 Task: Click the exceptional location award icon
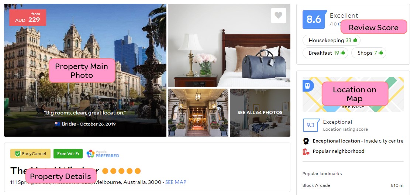[x=306, y=141]
